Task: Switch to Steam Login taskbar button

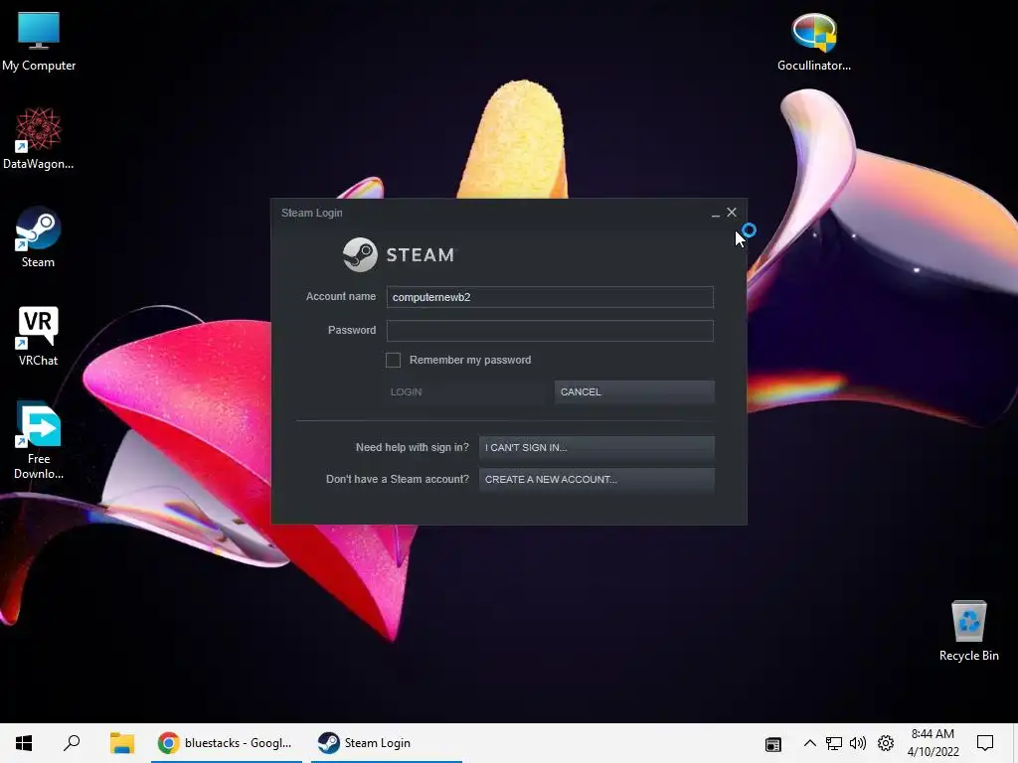Action: click(387, 743)
